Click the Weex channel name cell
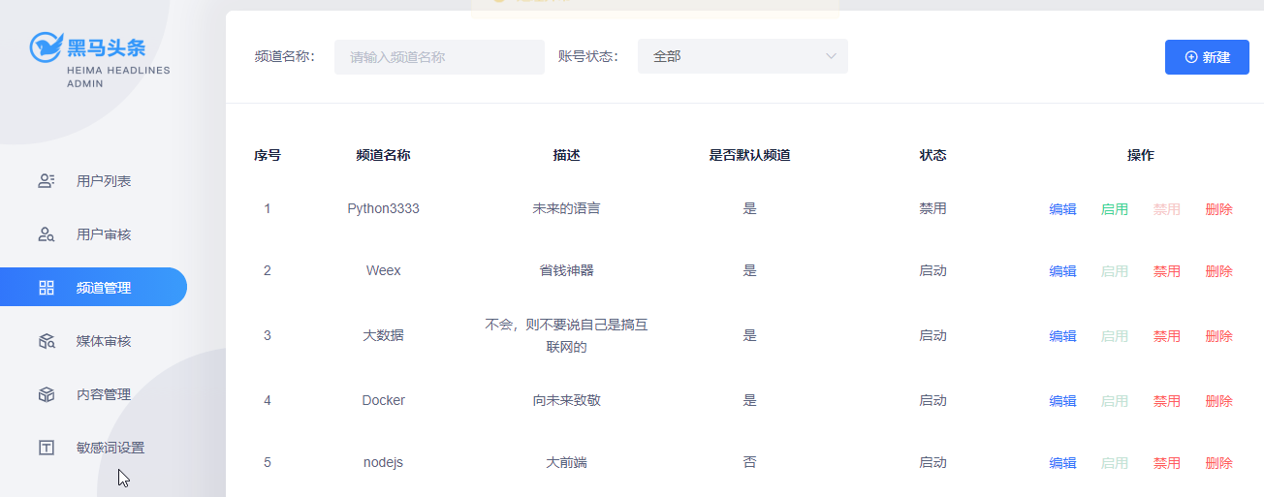Image resolution: width=1264 pixels, height=497 pixels. pos(384,270)
